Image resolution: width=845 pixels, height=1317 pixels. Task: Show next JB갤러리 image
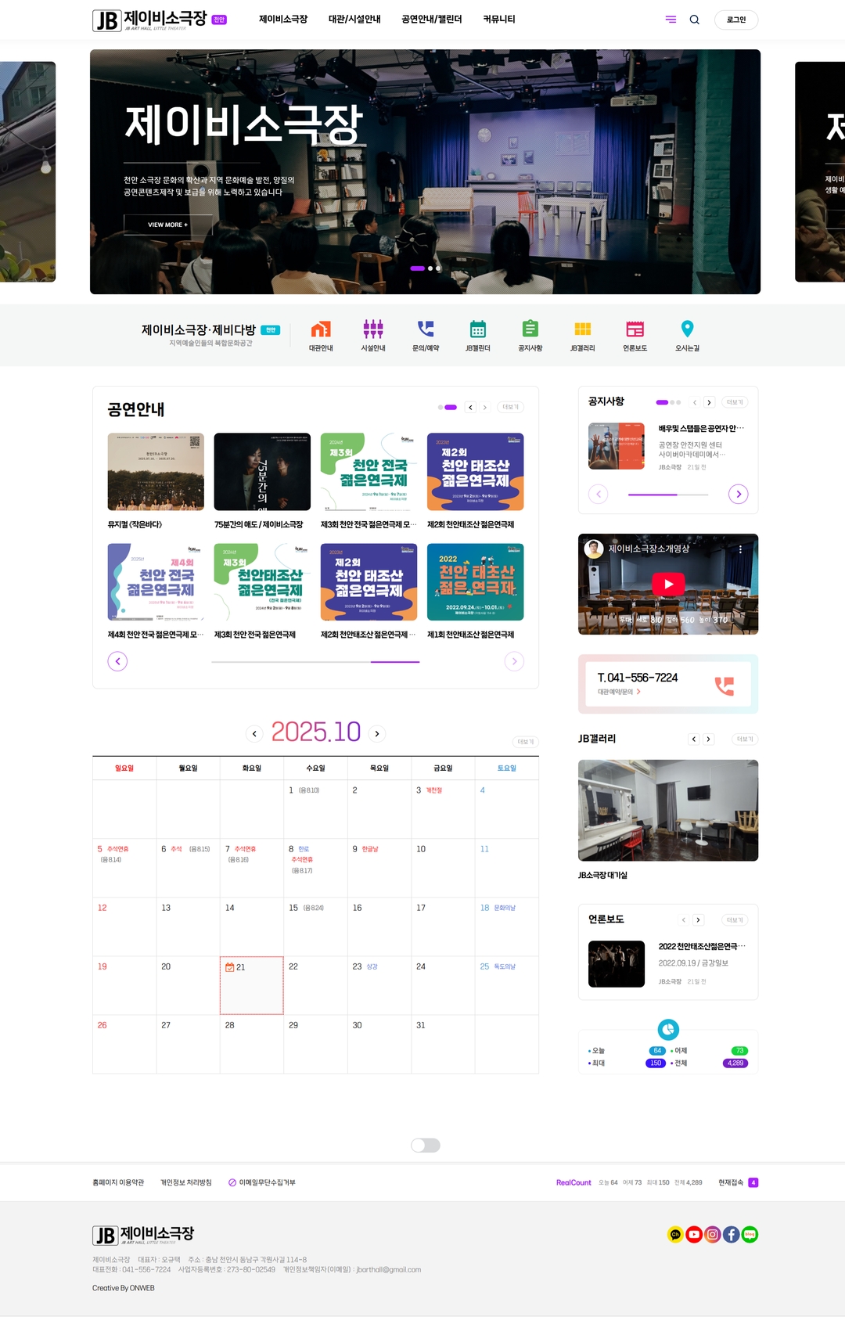708,739
